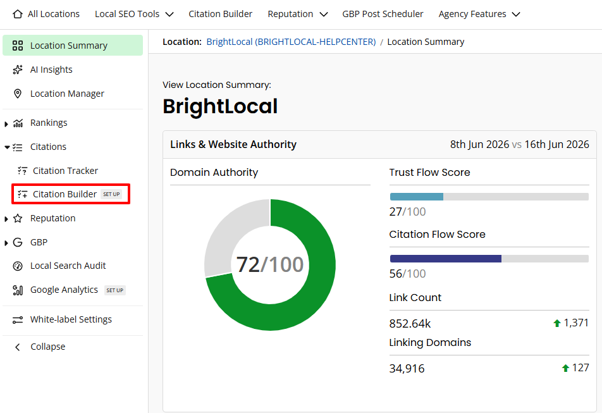The height and width of the screenshot is (413, 602).
Task: Click the Collapse sidebar chevron icon
Action: point(17,347)
